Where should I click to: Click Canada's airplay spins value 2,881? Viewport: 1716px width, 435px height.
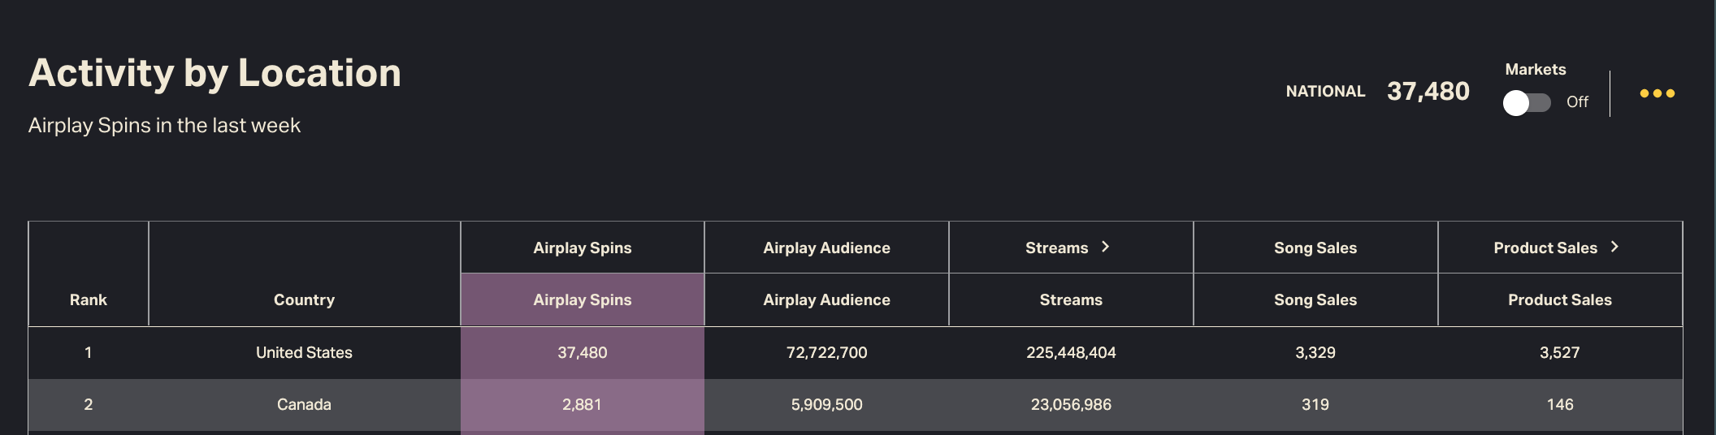582,404
